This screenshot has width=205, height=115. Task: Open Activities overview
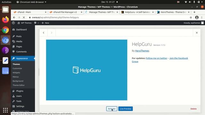coord(6,2)
